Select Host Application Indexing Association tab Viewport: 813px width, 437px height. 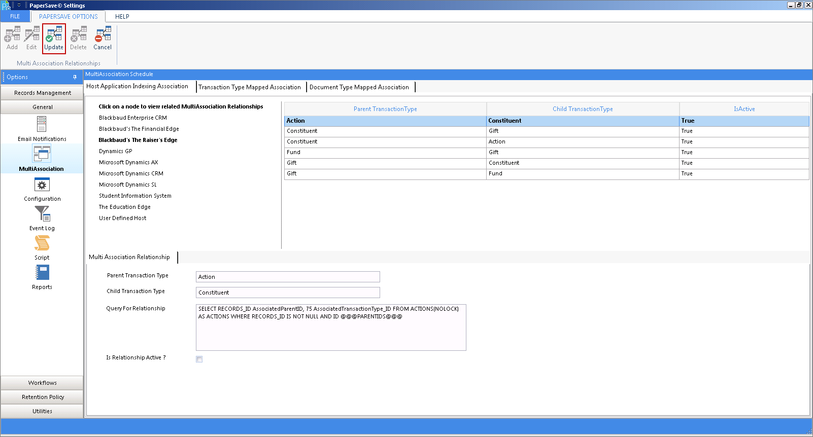pyautogui.click(x=137, y=86)
